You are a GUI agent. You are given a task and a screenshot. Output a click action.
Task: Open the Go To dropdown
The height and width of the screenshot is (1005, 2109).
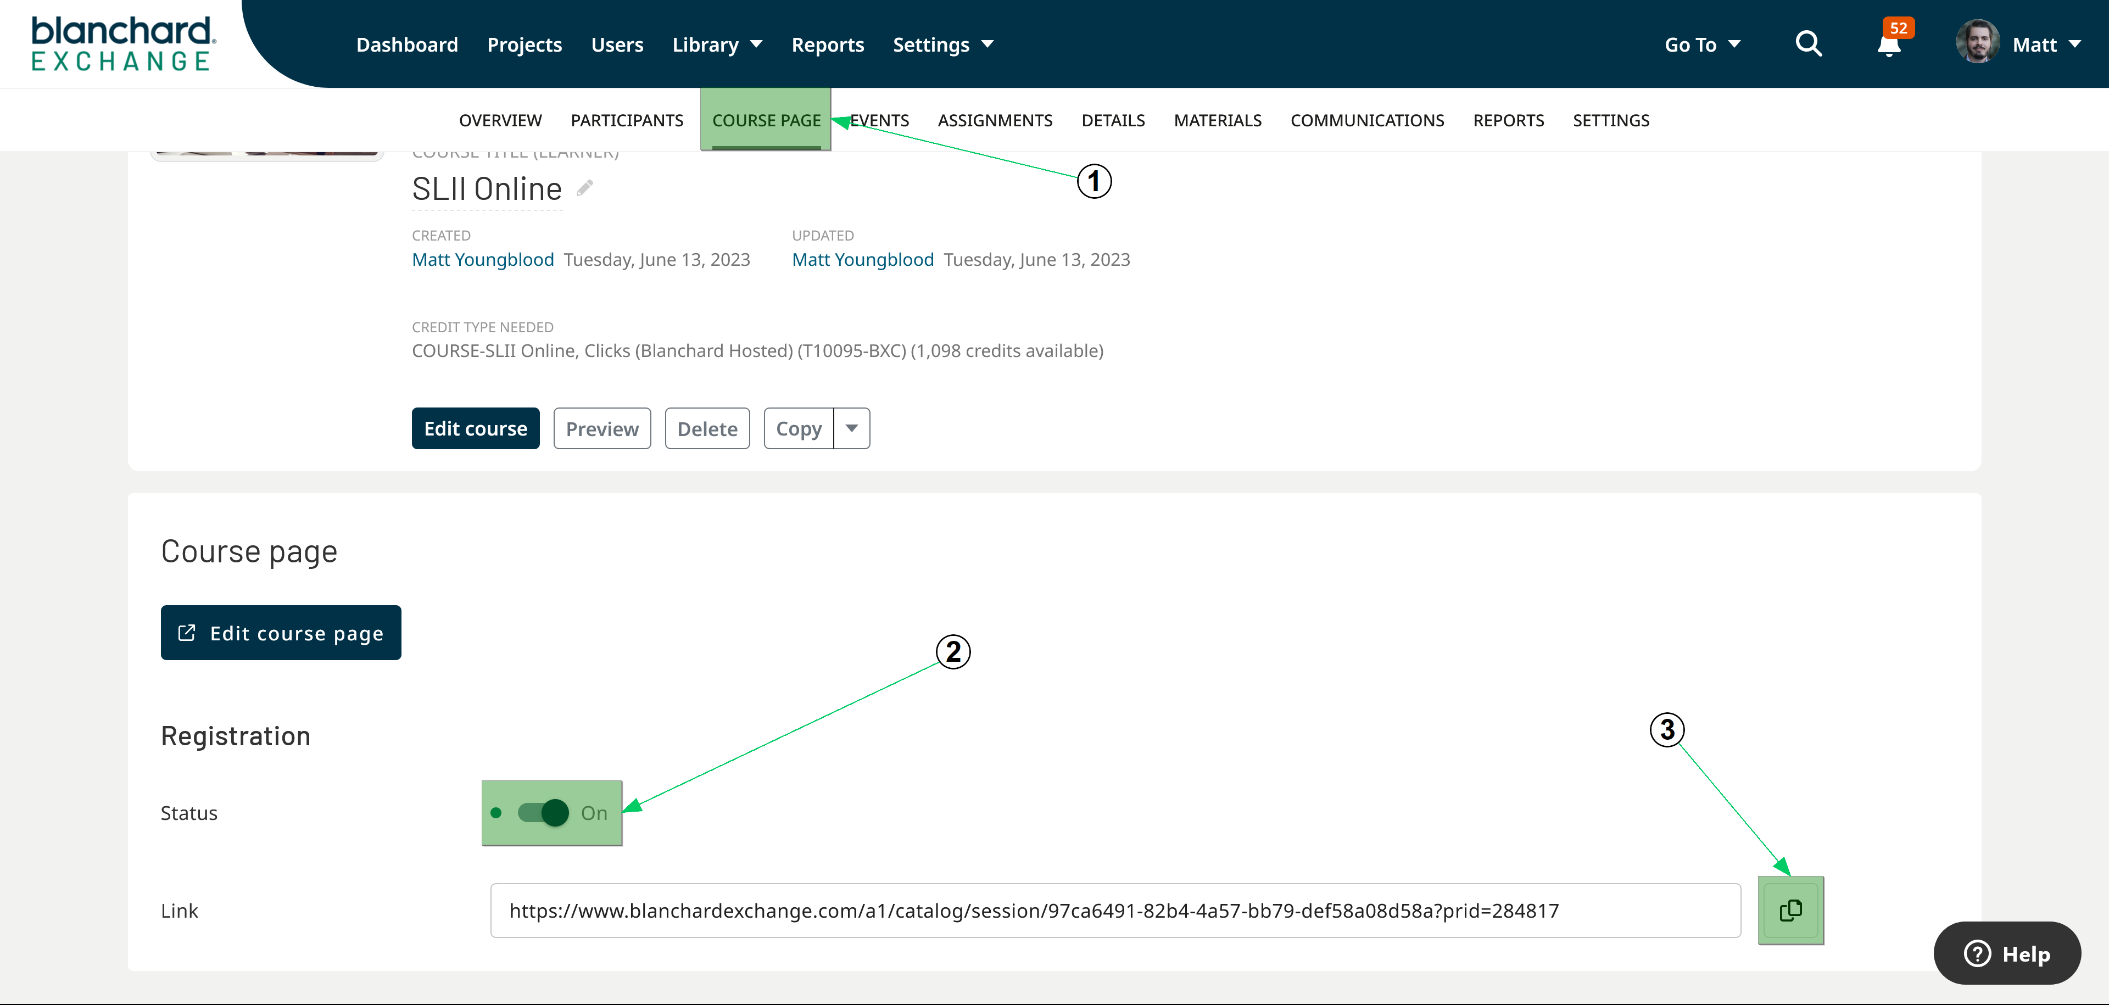1702,44
